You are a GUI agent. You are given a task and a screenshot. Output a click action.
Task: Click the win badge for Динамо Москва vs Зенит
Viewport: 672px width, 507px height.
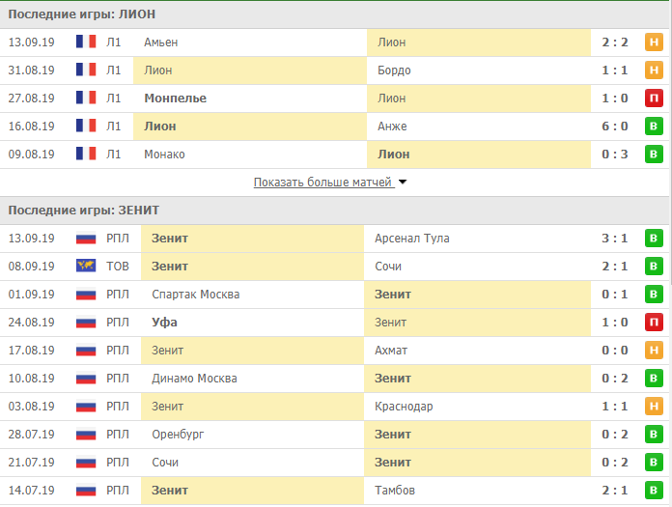coord(654,378)
